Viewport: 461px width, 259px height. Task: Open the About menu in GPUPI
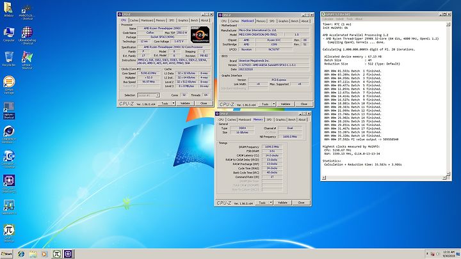[x=359, y=19]
